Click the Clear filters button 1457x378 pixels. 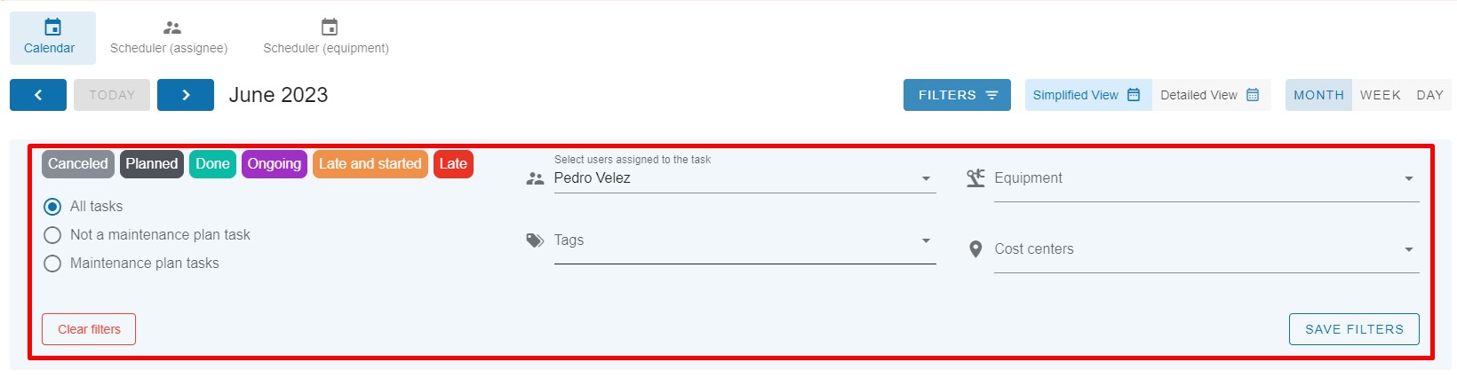click(89, 329)
